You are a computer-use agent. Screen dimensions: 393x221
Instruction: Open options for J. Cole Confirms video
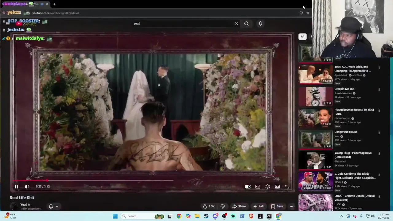[379, 174]
